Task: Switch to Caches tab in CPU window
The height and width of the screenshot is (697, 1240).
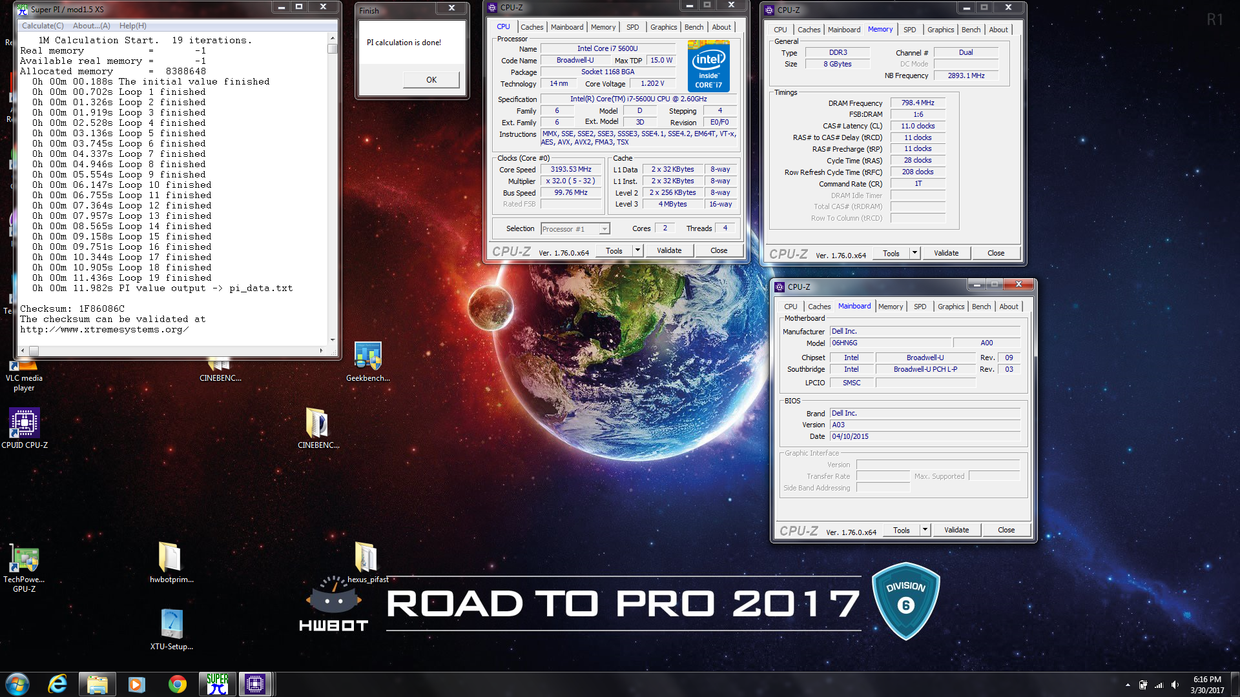Action: (532, 27)
